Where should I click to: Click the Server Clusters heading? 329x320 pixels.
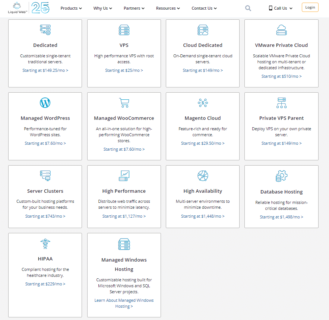pyautogui.click(x=45, y=191)
